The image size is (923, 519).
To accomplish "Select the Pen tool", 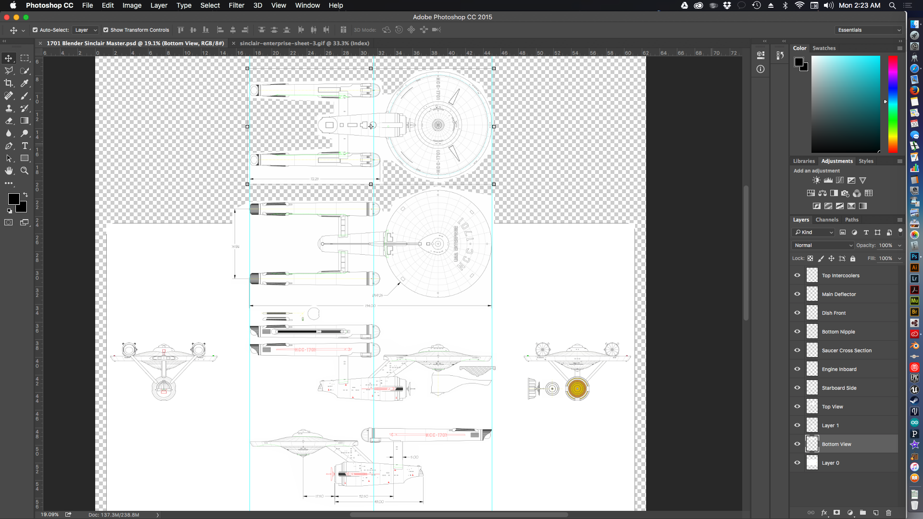I will coord(9,146).
